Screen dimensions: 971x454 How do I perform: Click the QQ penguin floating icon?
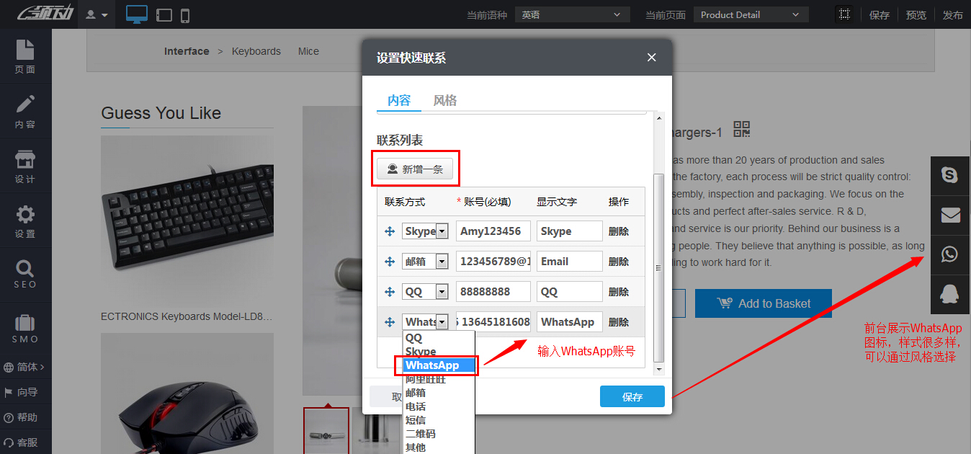point(950,294)
